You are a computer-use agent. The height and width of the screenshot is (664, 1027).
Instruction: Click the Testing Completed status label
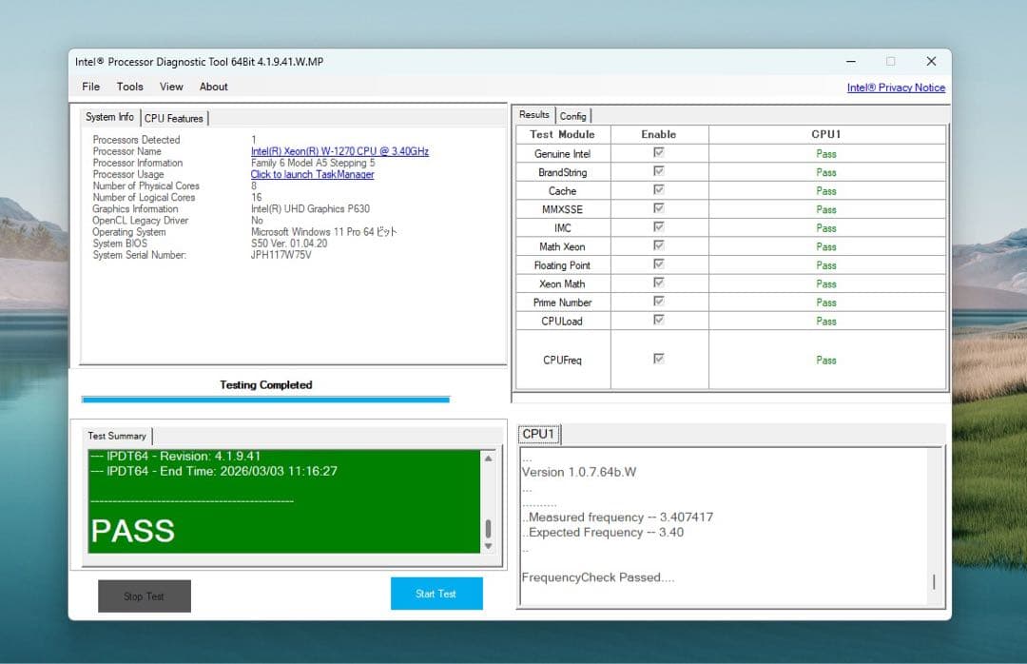click(x=266, y=384)
